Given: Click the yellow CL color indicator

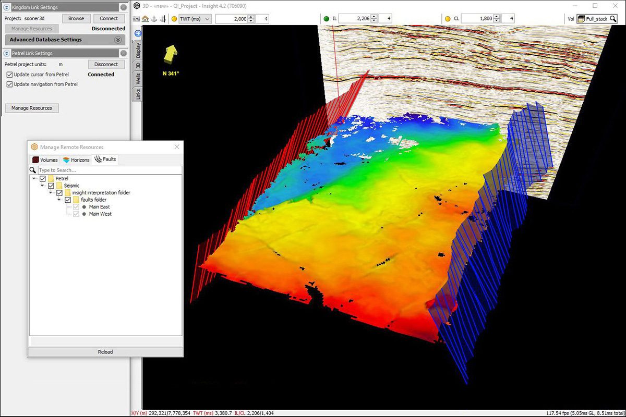Looking at the screenshot, I should coord(448,19).
